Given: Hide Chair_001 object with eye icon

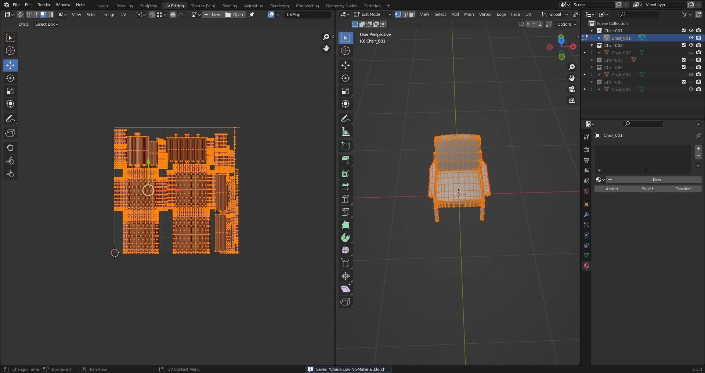Looking at the screenshot, I should [691, 38].
